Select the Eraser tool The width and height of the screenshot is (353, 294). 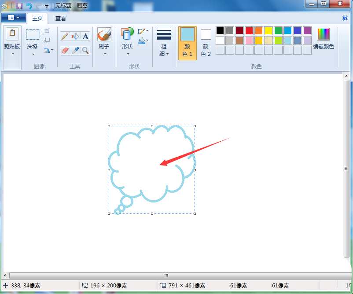click(65, 51)
